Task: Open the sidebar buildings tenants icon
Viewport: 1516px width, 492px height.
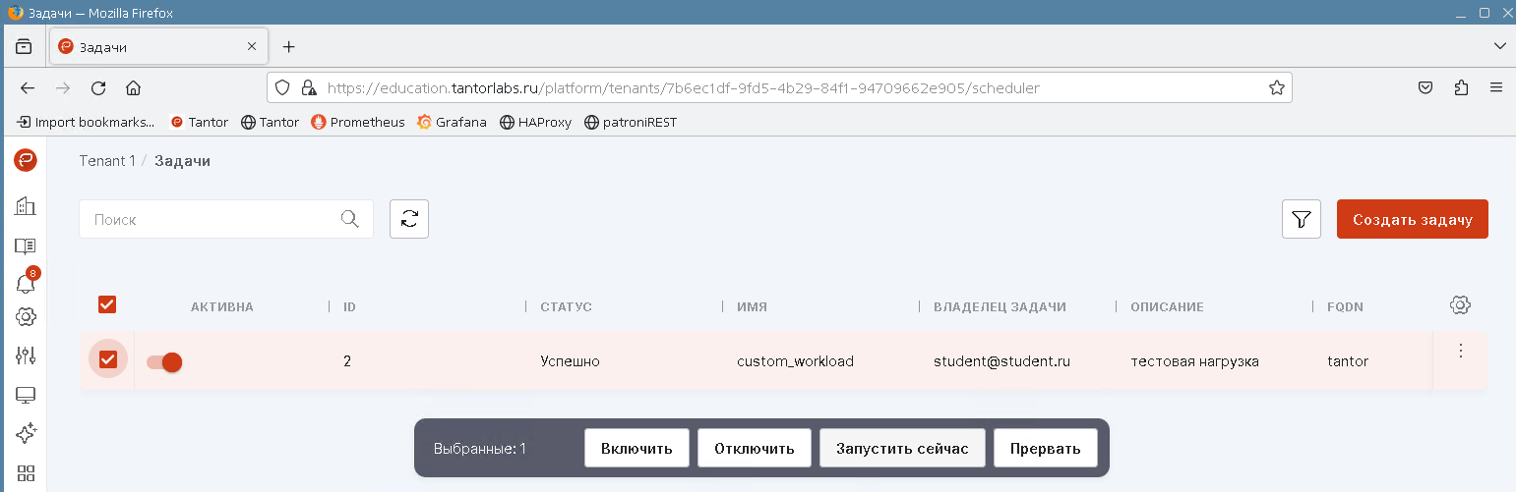Action: (x=26, y=206)
